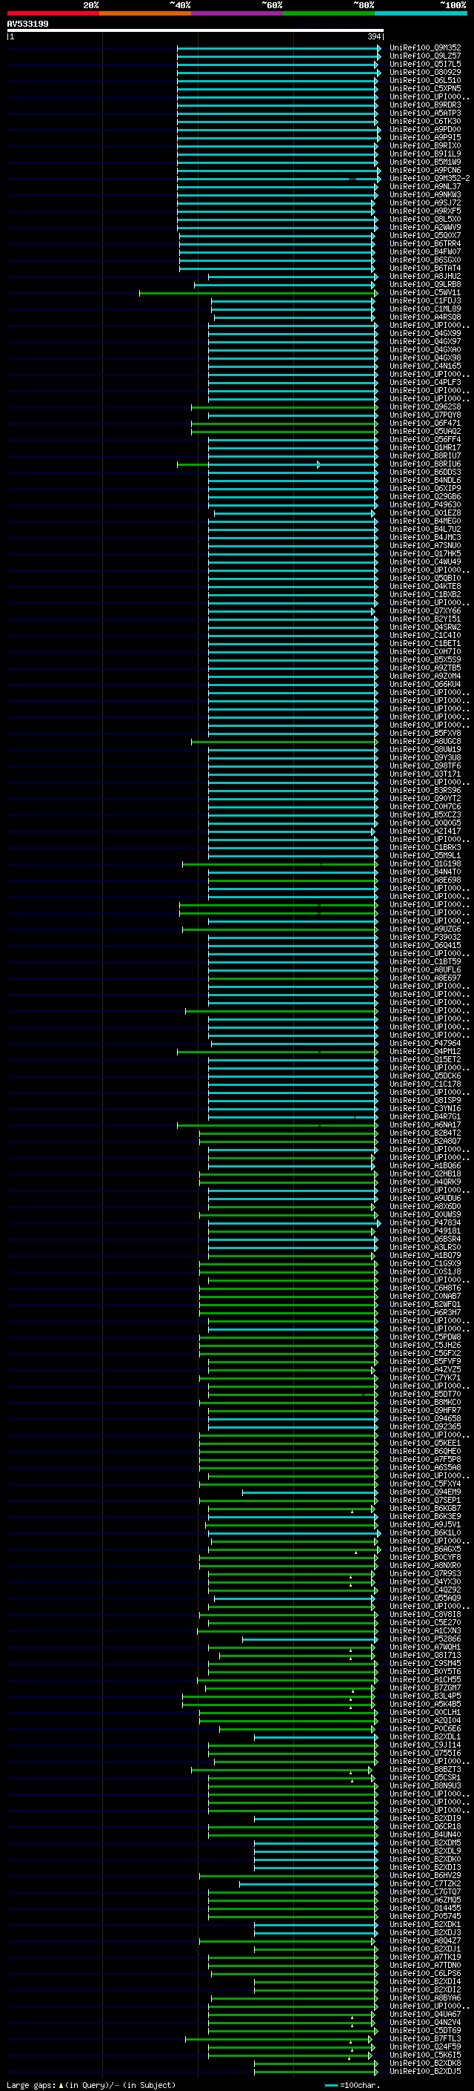Select hit label UniRef100_A9RXF5
474x2091 pixels.
[x=425, y=211]
